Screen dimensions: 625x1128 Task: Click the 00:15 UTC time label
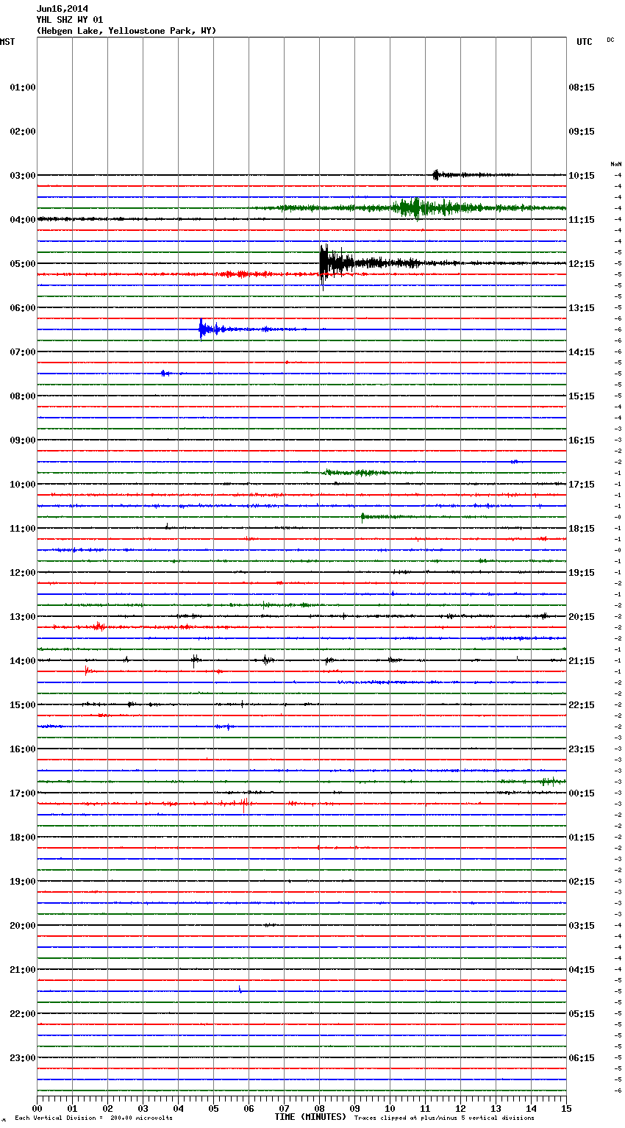tap(582, 793)
